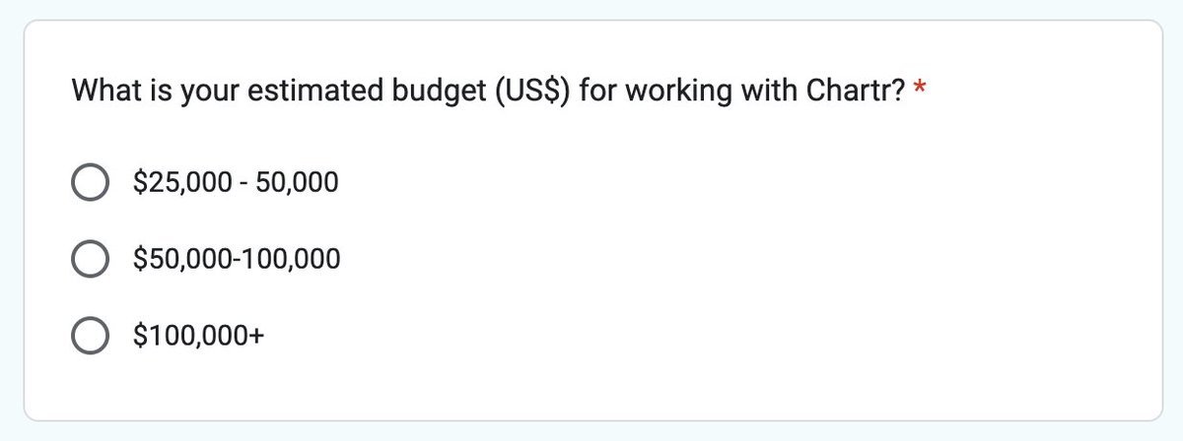Viewport: 1183px width, 441px height.
Task: Click the "$50,000-100,000" label text
Action: coord(238,260)
